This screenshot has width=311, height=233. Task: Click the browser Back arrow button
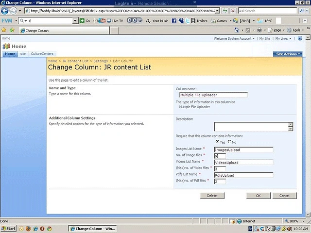[x=4, y=11]
